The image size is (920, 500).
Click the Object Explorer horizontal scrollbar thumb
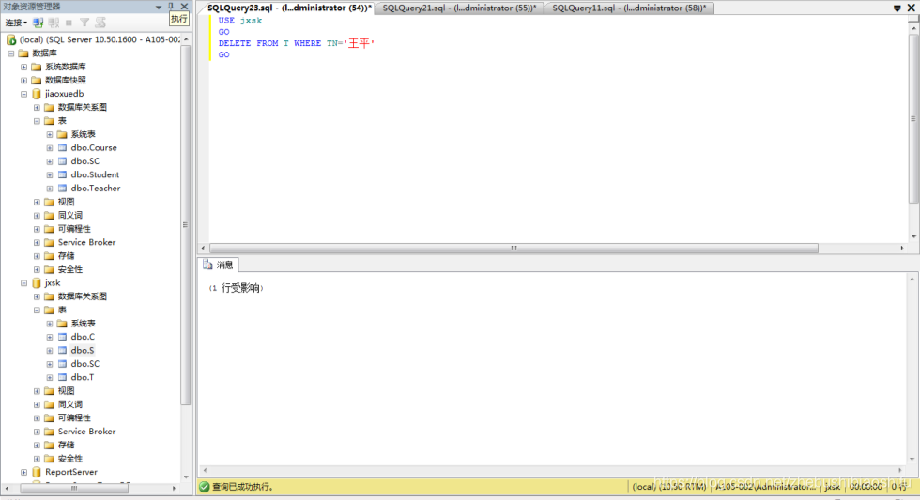pos(74,488)
